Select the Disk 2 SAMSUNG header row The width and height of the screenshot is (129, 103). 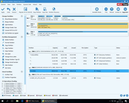point(79,68)
